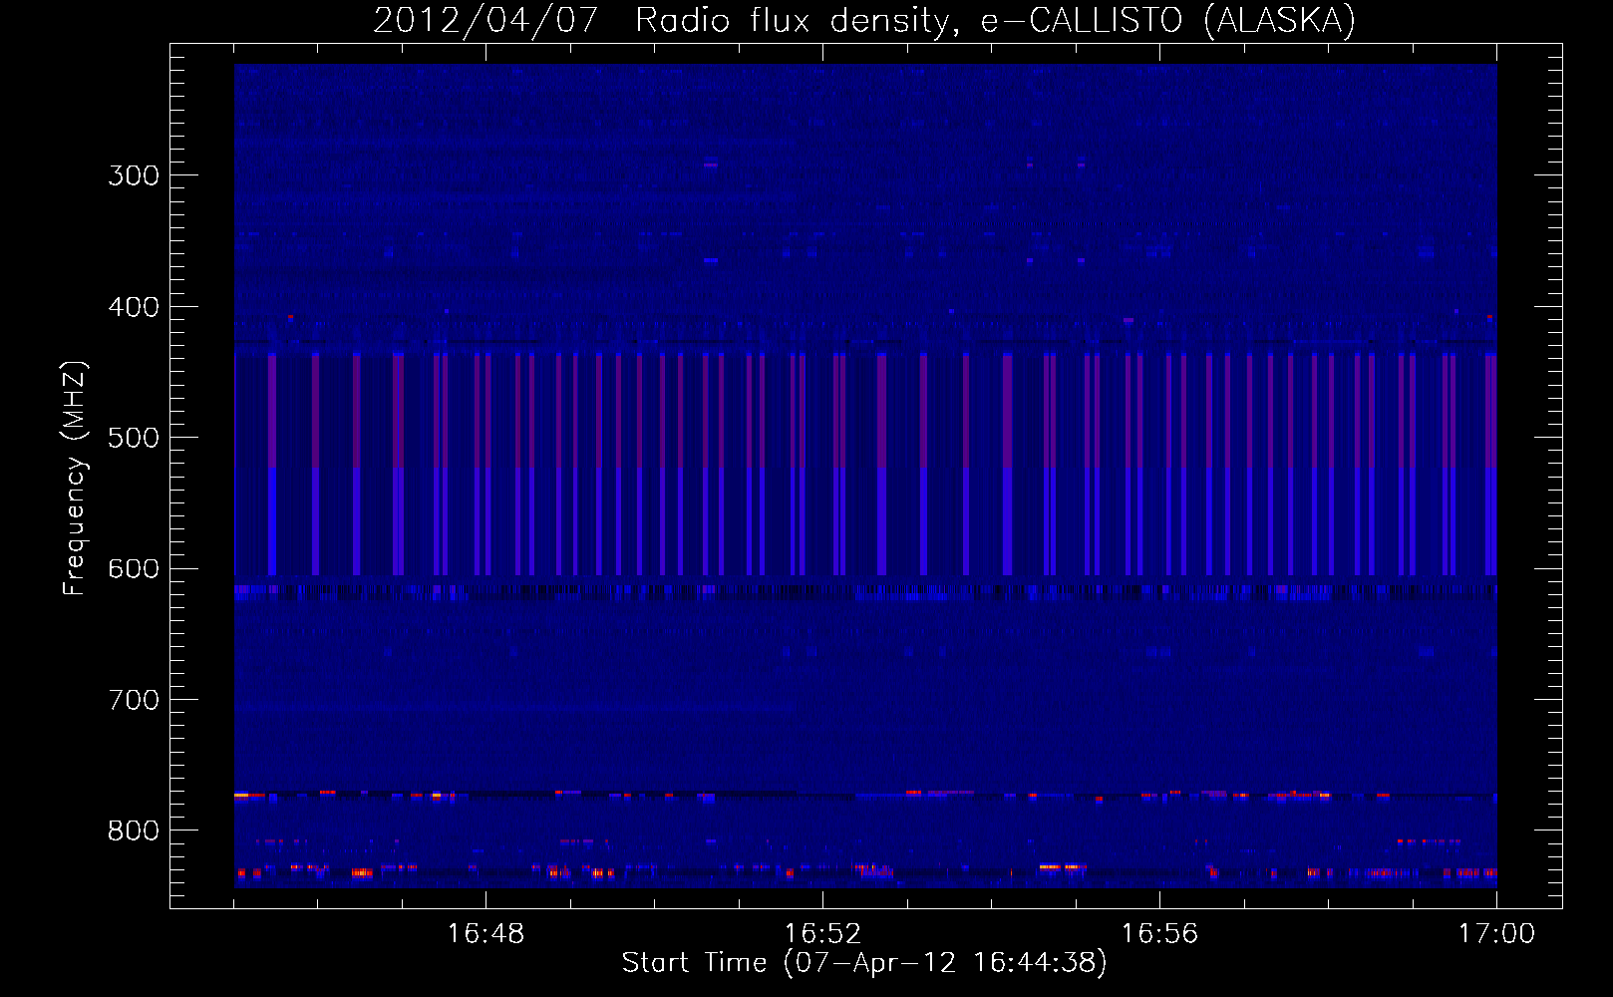Click the 16:48 time tick label
The height and width of the screenshot is (997, 1613).
[x=485, y=934]
